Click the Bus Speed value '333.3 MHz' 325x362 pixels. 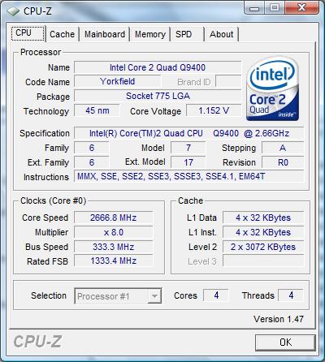113,247
